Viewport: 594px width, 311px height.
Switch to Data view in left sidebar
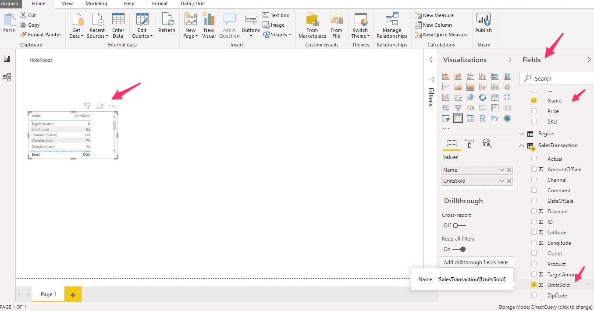[7, 78]
